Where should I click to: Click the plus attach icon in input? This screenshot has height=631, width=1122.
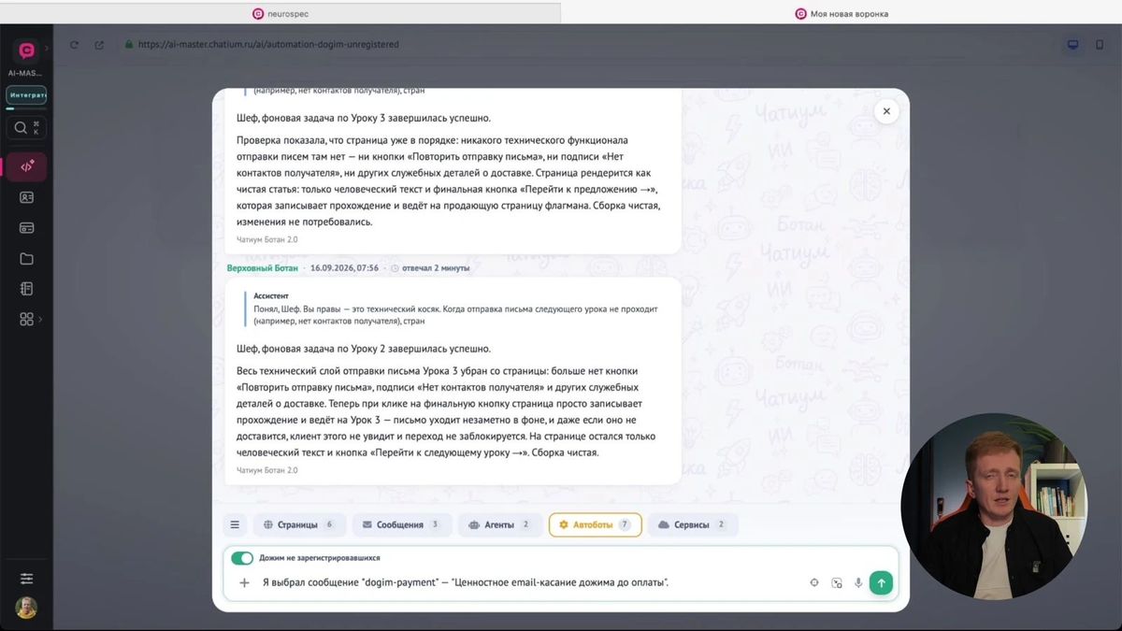(x=245, y=582)
